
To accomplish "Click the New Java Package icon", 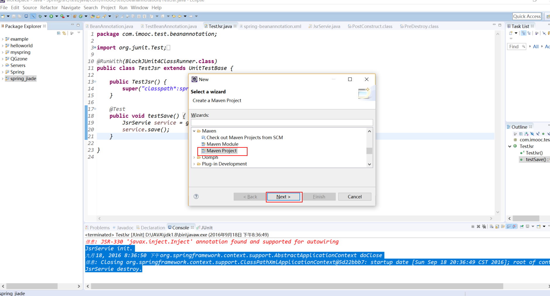I will click(x=75, y=16).
